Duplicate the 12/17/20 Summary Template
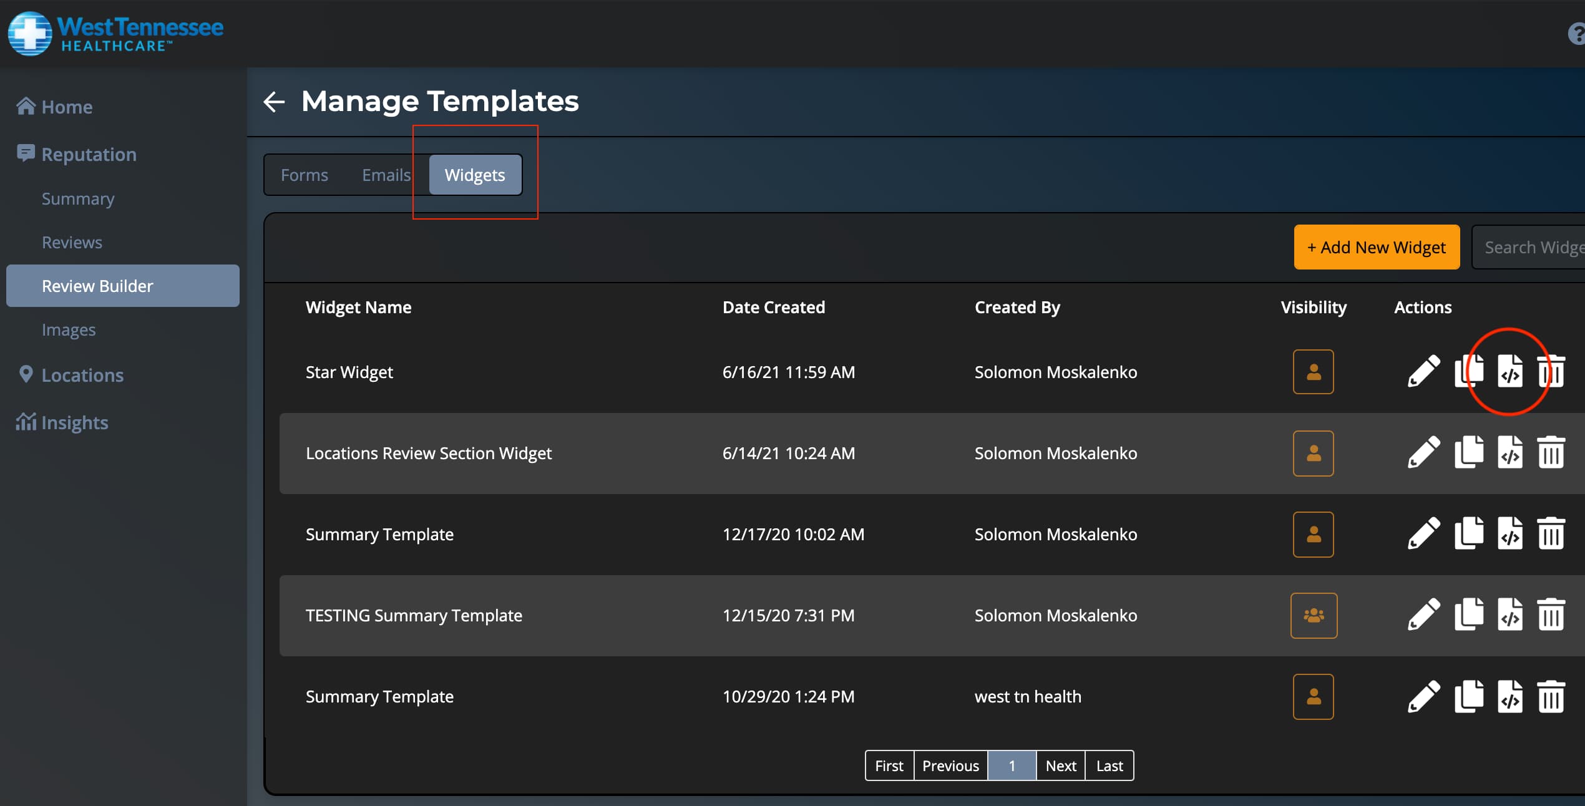 (x=1469, y=534)
